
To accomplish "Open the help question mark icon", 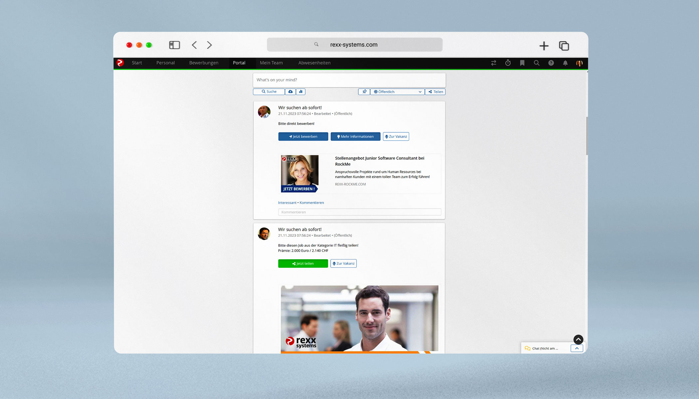I will coord(551,63).
